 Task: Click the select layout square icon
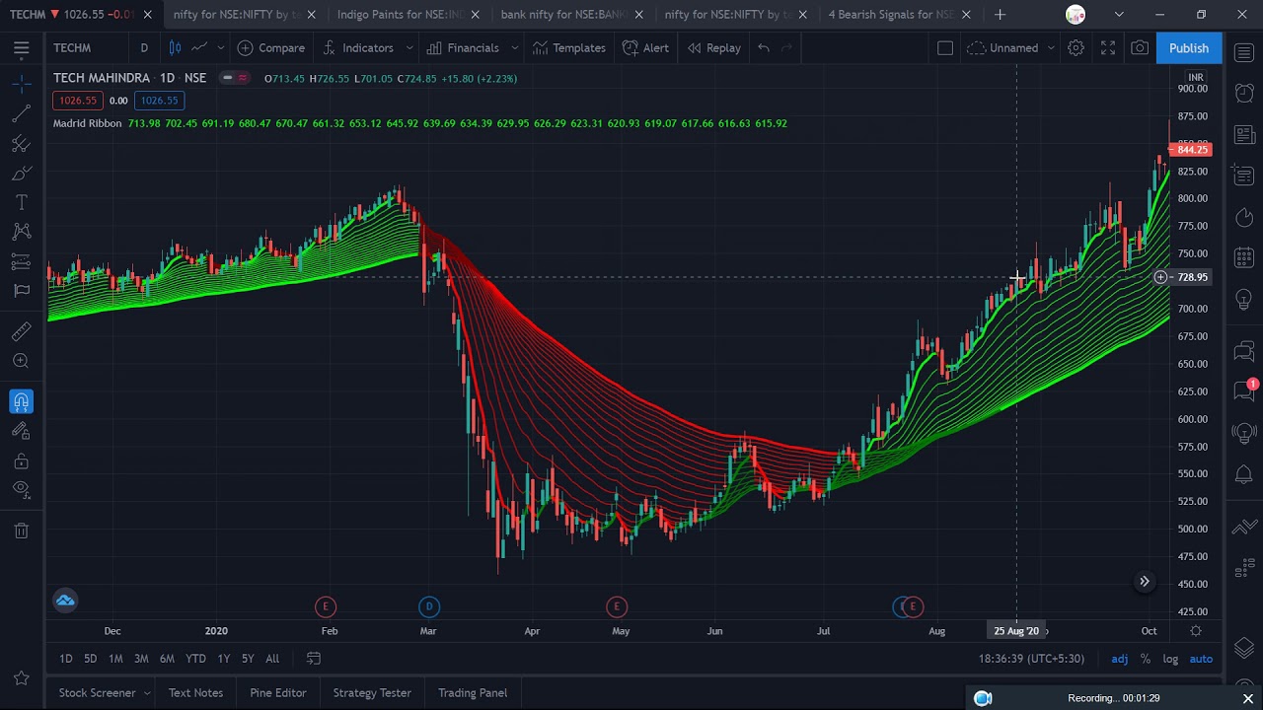(945, 47)
